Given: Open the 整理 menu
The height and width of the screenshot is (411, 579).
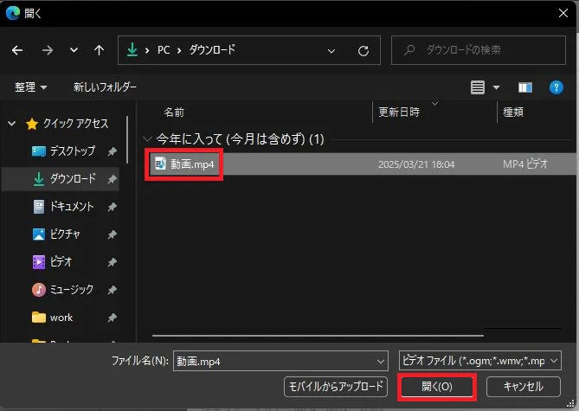Looking at the screenshot, I should 30,87.
